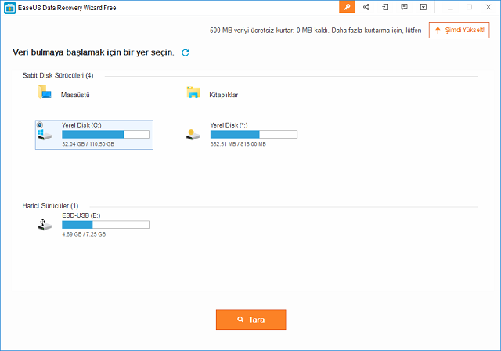Select the Kitaplıklar libraries folder icon
Screen dimensions: 501x351
click(x=193, y=93)
